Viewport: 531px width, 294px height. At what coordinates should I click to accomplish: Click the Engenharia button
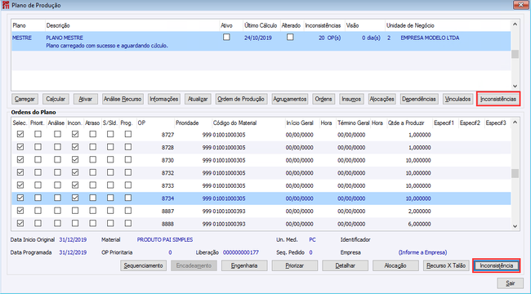pyautogui.click(x=244, y=265)
